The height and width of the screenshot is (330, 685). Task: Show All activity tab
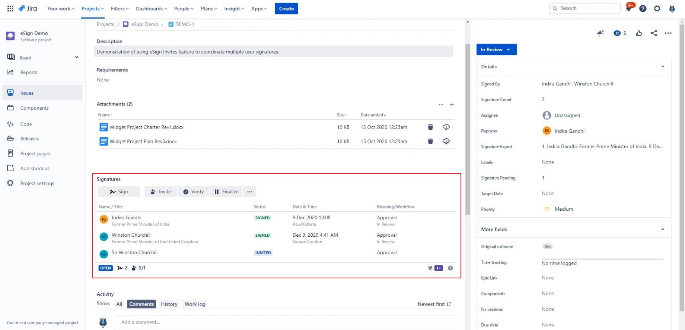119,304
